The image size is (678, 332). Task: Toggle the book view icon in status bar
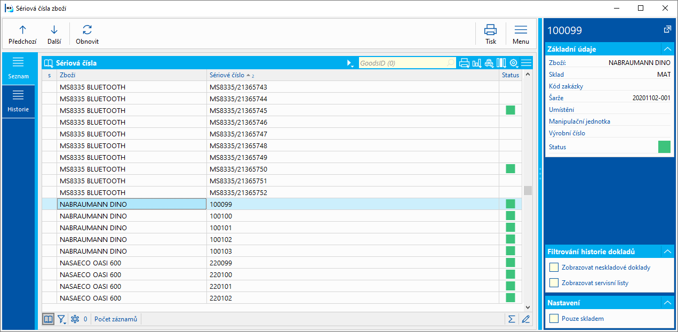click(49, 319)
